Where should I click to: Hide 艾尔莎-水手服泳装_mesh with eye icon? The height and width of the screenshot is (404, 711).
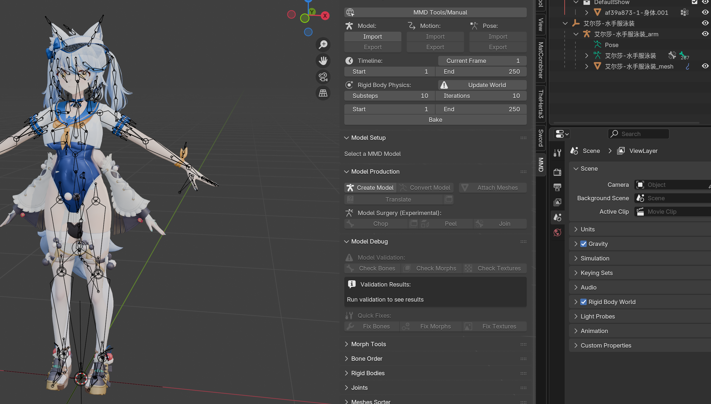point(705,66)
